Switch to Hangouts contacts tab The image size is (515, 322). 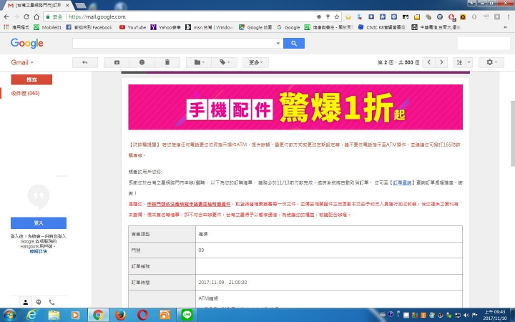[25, 302]
